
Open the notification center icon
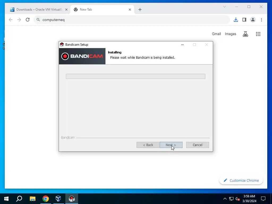(263, 199)
